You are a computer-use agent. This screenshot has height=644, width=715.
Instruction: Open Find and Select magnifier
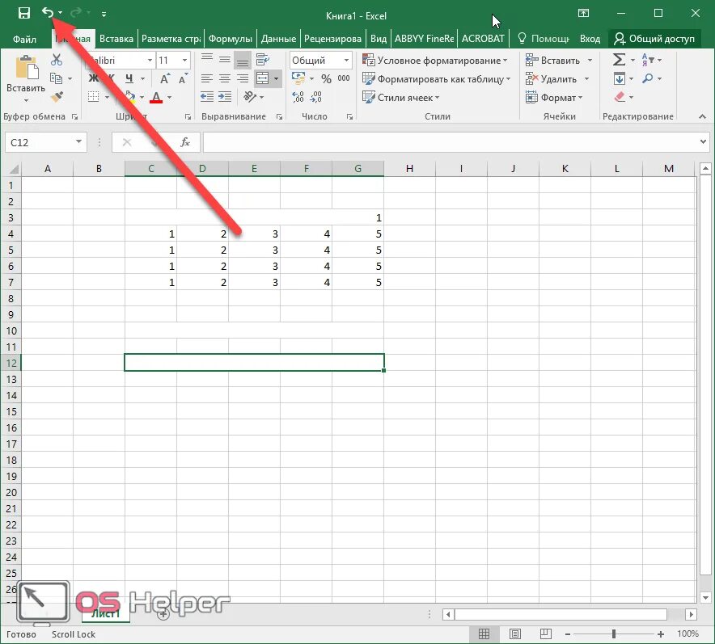tap(651, 78)
